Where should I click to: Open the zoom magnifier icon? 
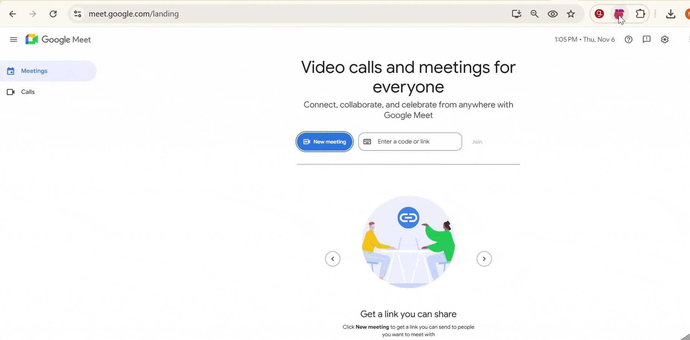[x=534, y=14]
